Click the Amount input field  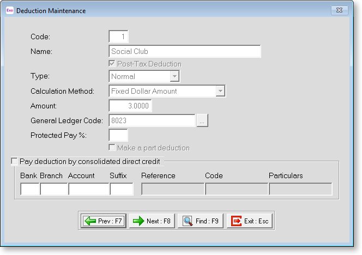130,106
